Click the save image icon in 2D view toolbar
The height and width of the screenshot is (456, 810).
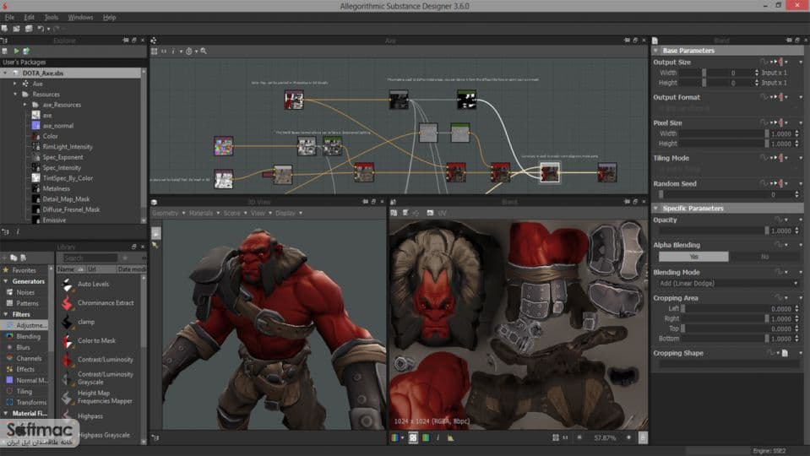(x=394, y=213)
